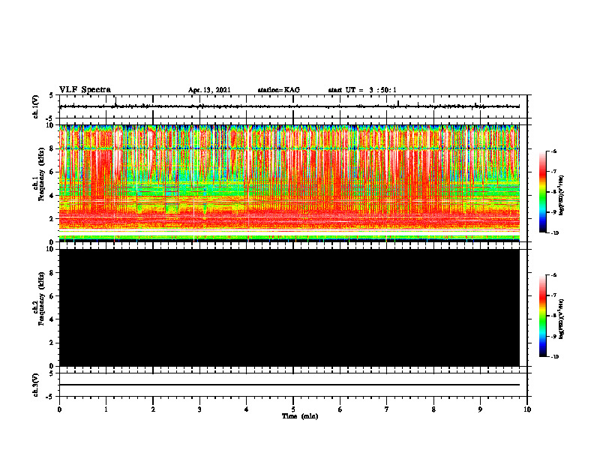Click time axis tick label "9"
The height and width of the screenshot is (459, 594).
pyautogui.click(x=480, y=409)
